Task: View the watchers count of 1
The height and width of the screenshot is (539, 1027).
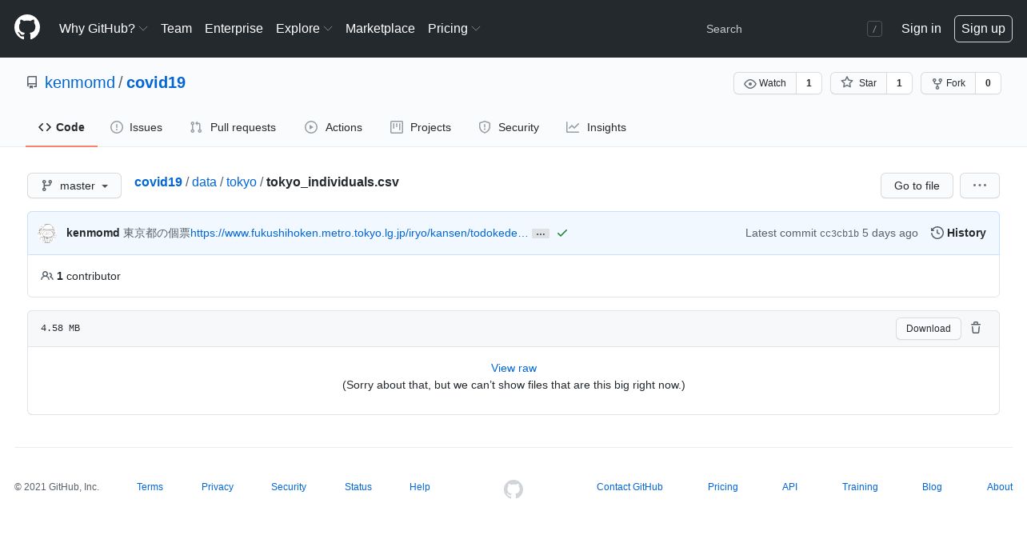Action: (809, 83)
